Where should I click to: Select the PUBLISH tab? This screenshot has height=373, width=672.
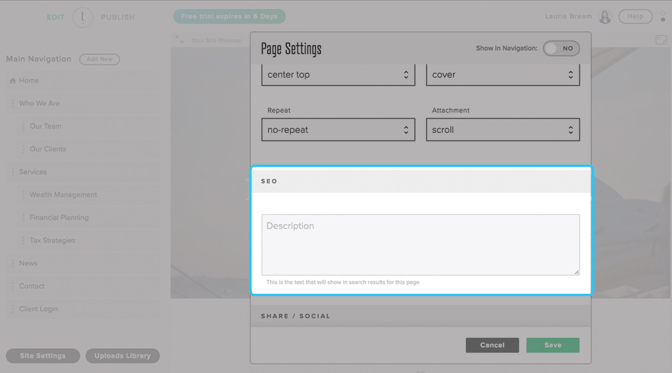coord(118,17)
